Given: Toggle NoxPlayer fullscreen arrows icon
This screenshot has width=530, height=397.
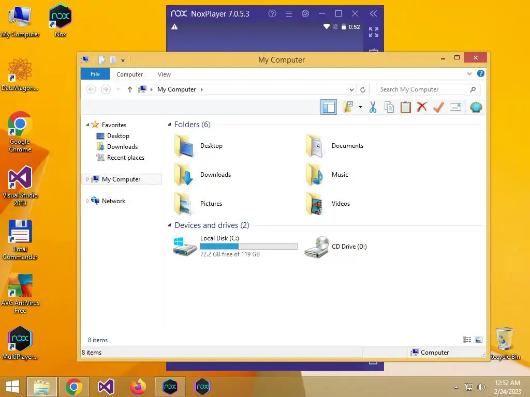Looking at the screenshot, I should 374,32.
